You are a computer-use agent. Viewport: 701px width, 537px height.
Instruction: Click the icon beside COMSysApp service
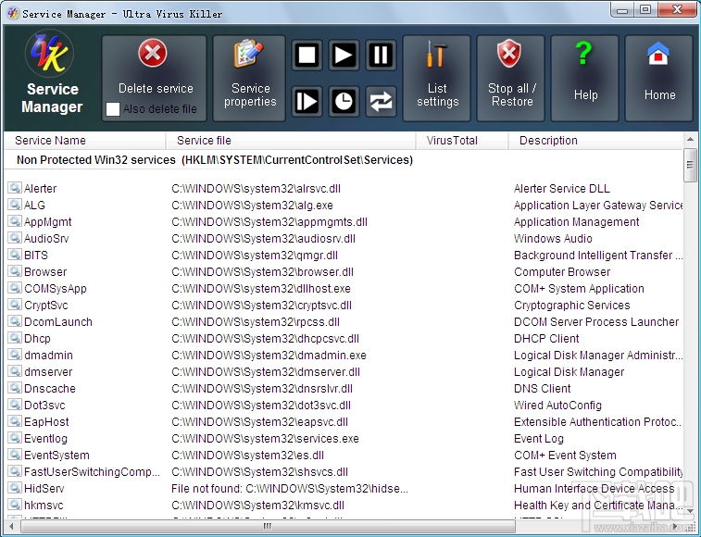tap(15, 288)
